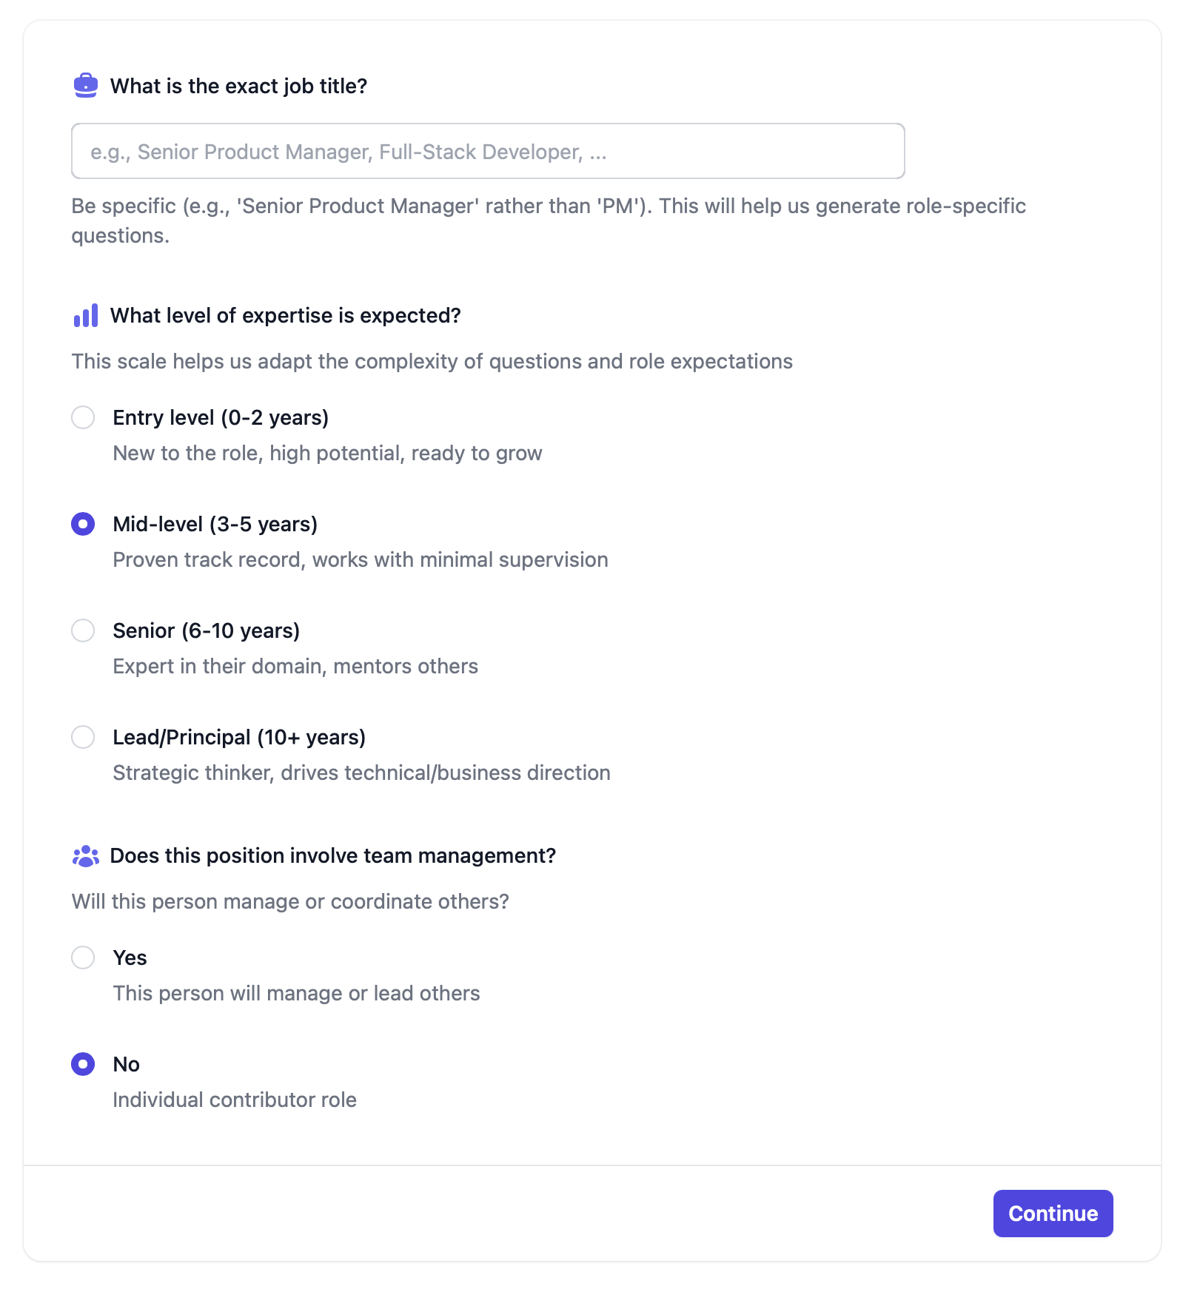Click the 'Entry level' option label
This screenshot has height=1289, width=1183.
[221, 417]
